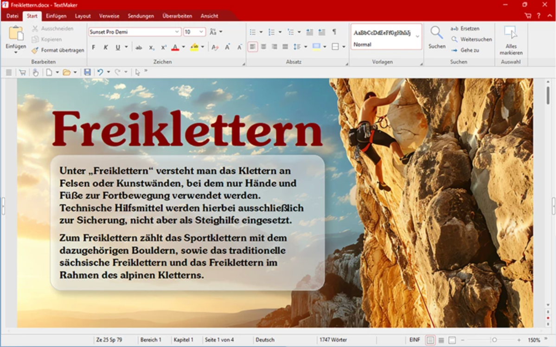Click the Ersetzen button
This screenshot has height=347, width=556.
click(465, 29)
